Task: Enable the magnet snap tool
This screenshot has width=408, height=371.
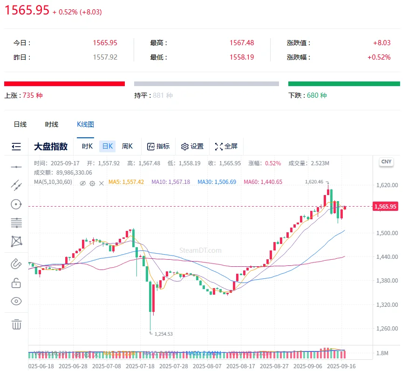Action: (x=16, y=263)
